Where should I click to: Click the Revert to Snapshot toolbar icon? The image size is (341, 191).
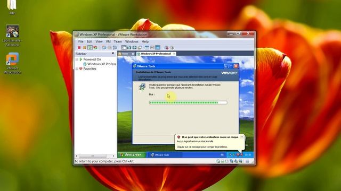tap(110, 48)
